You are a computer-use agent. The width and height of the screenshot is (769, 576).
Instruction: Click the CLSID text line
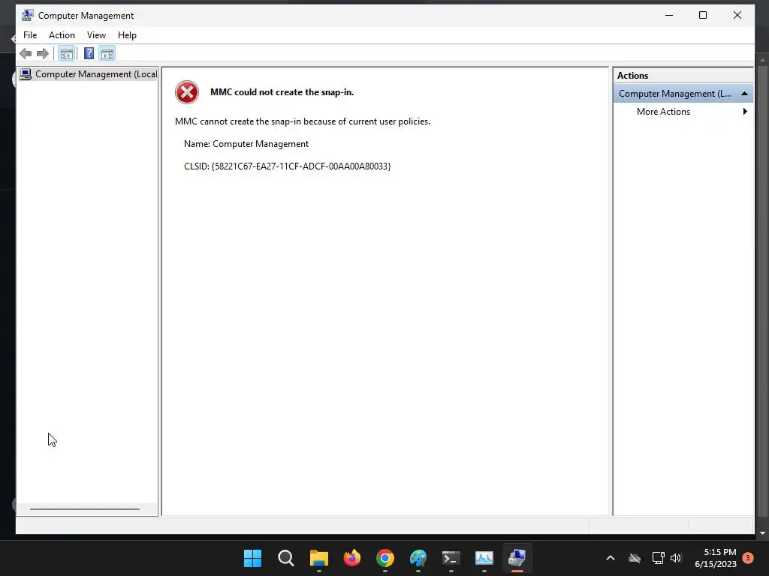(288, 166)
